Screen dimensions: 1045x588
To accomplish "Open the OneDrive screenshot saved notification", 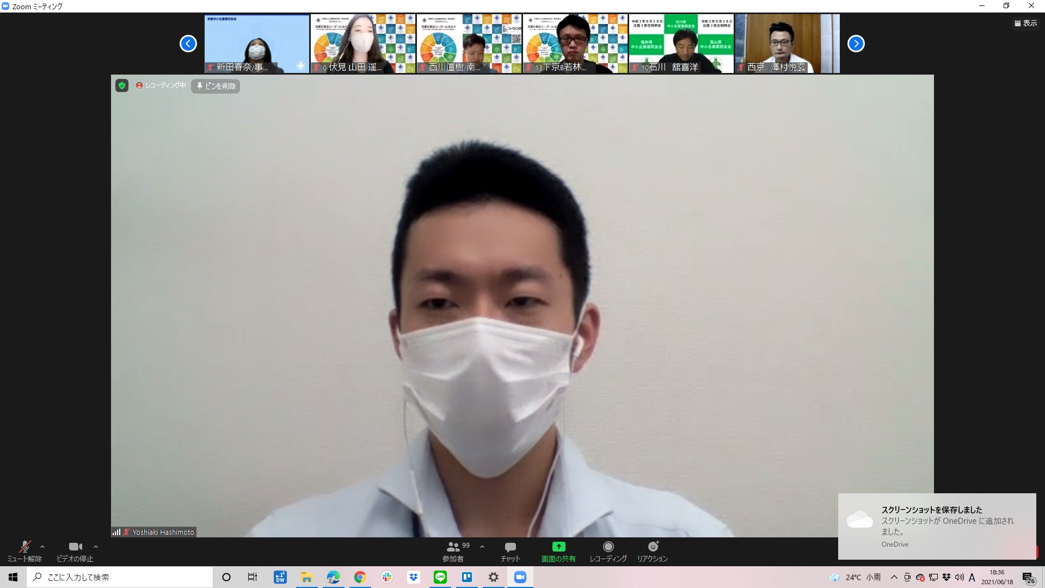I will 937,526.
